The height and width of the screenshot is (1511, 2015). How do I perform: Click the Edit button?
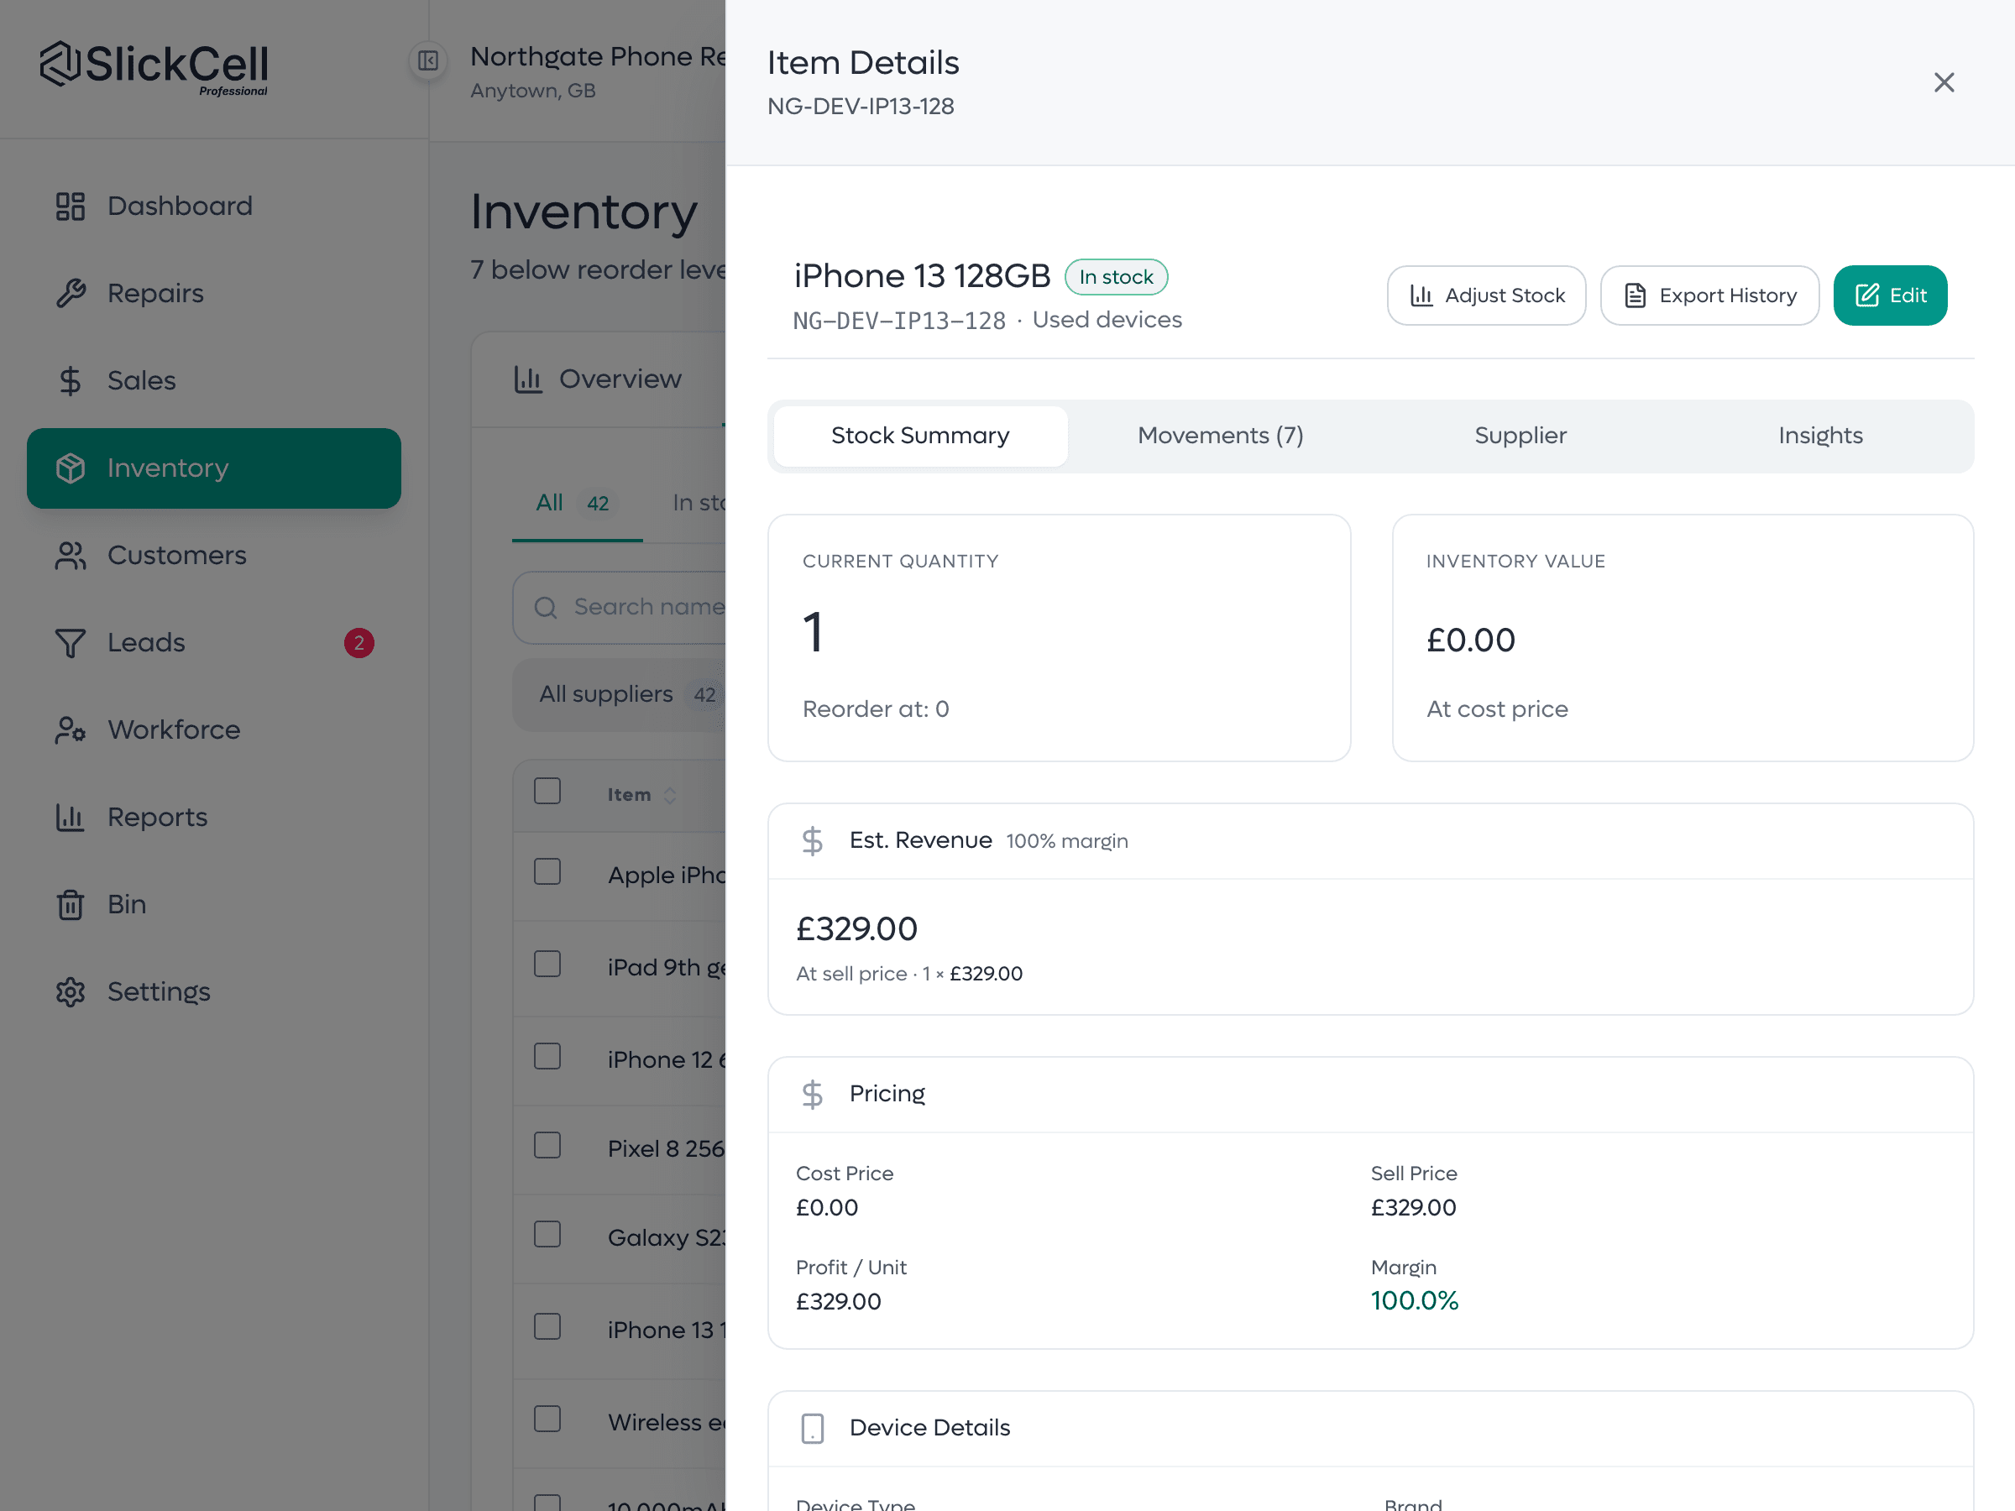(x=1890, y=296)
